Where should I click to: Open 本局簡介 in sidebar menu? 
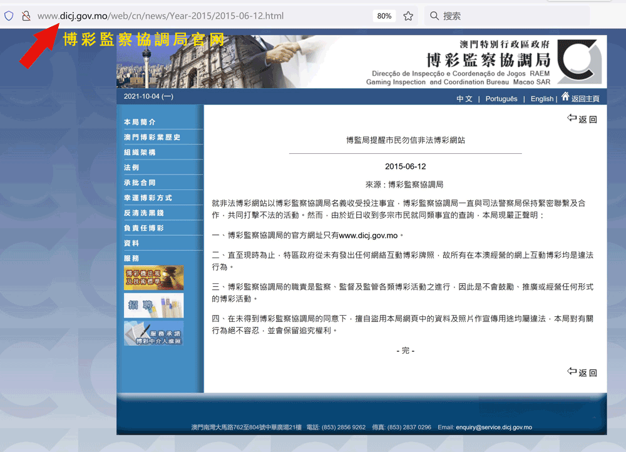coord(140,122)
